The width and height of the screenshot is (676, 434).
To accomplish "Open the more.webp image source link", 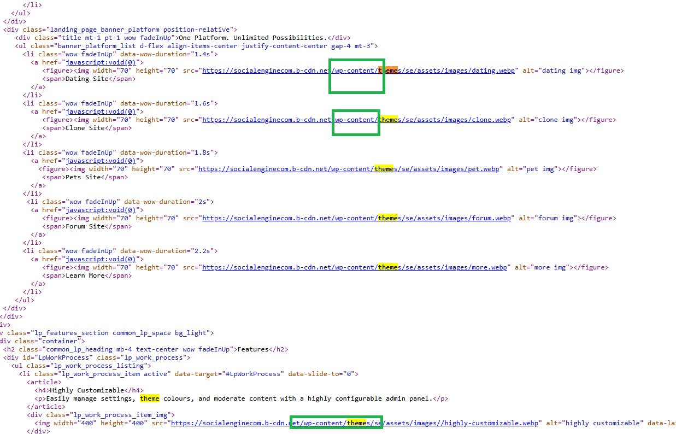I will pyautogui.click(x=356, y=267).
